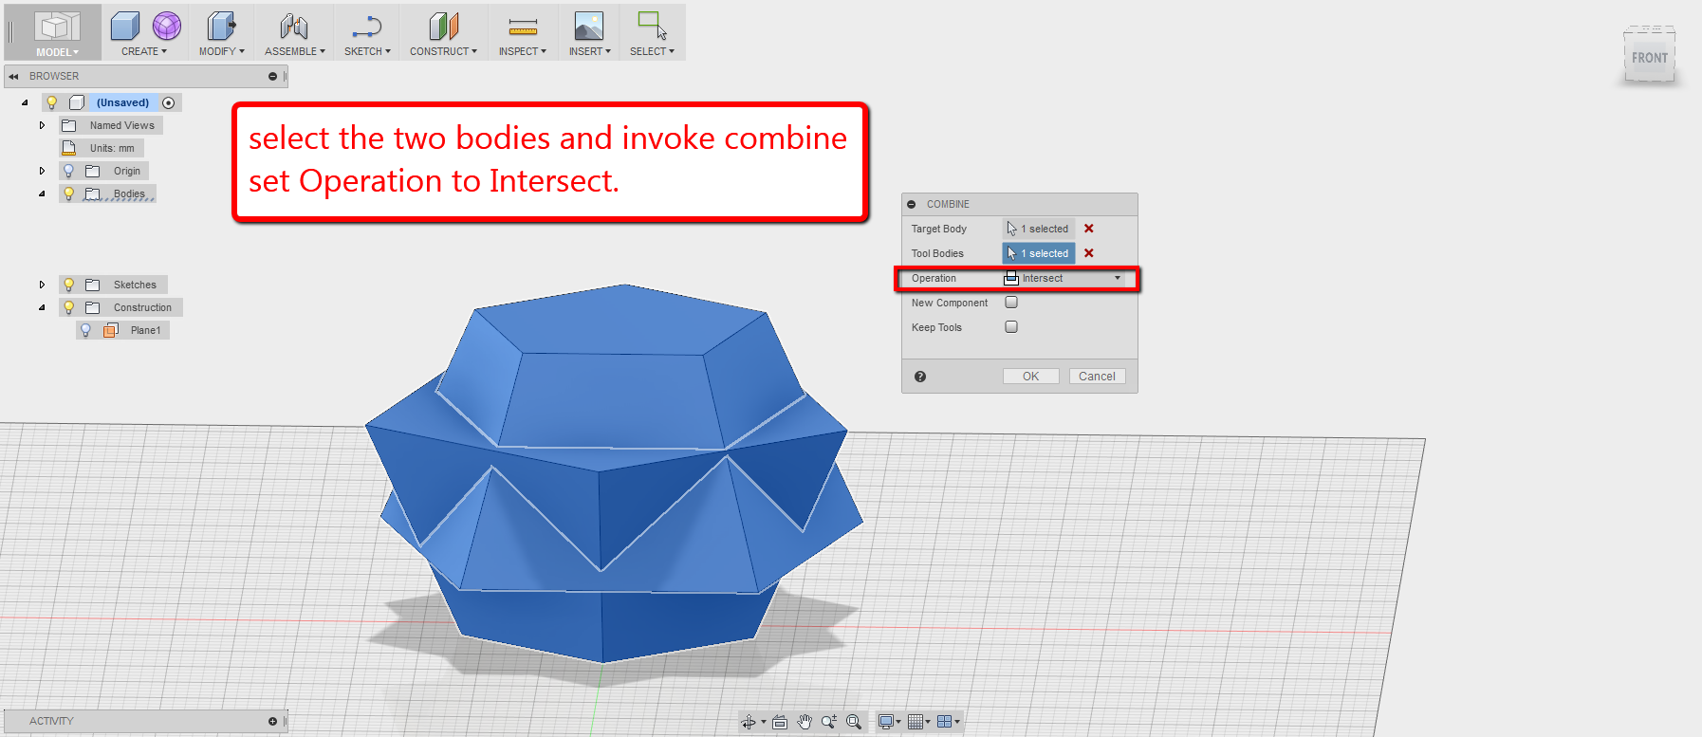This screenshot has width=1702, height=737.
Task: Select the Orbit tool in navigation bar
Action: [x=749, y=722]
